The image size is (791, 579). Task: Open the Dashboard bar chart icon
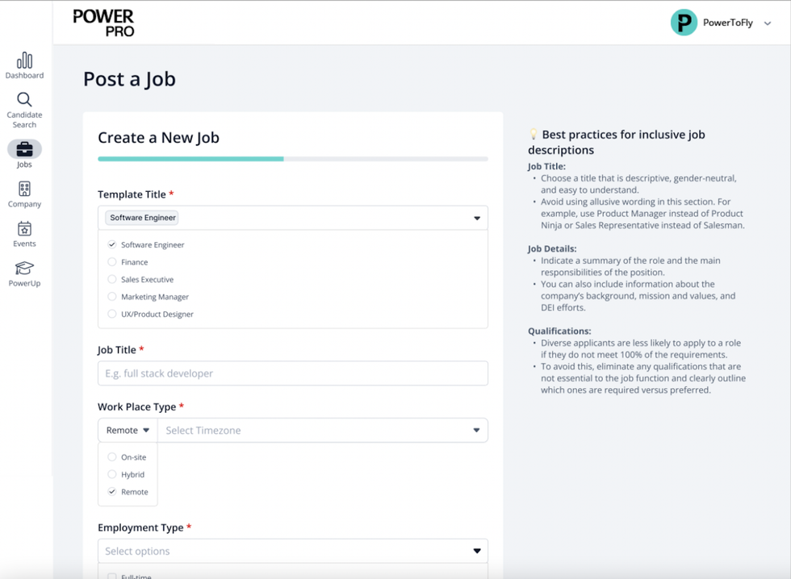(25, 60)
